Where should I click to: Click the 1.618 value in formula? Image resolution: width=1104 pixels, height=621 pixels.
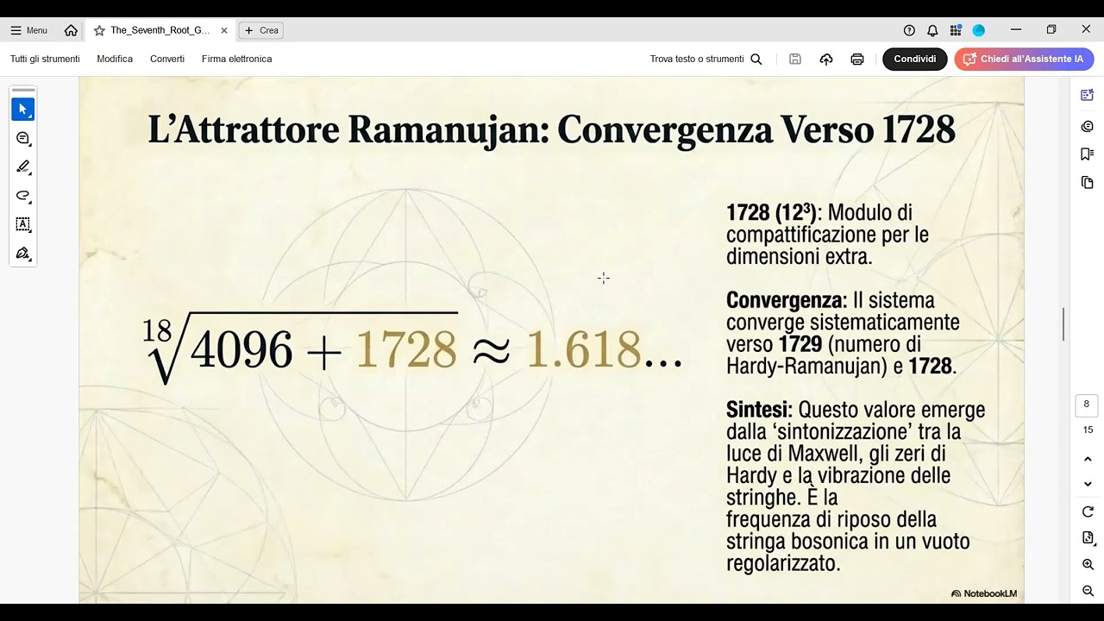point(584,351)
